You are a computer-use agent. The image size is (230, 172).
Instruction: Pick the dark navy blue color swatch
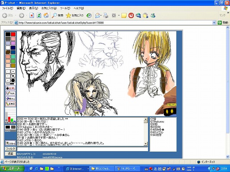click(x=13, y=48)
